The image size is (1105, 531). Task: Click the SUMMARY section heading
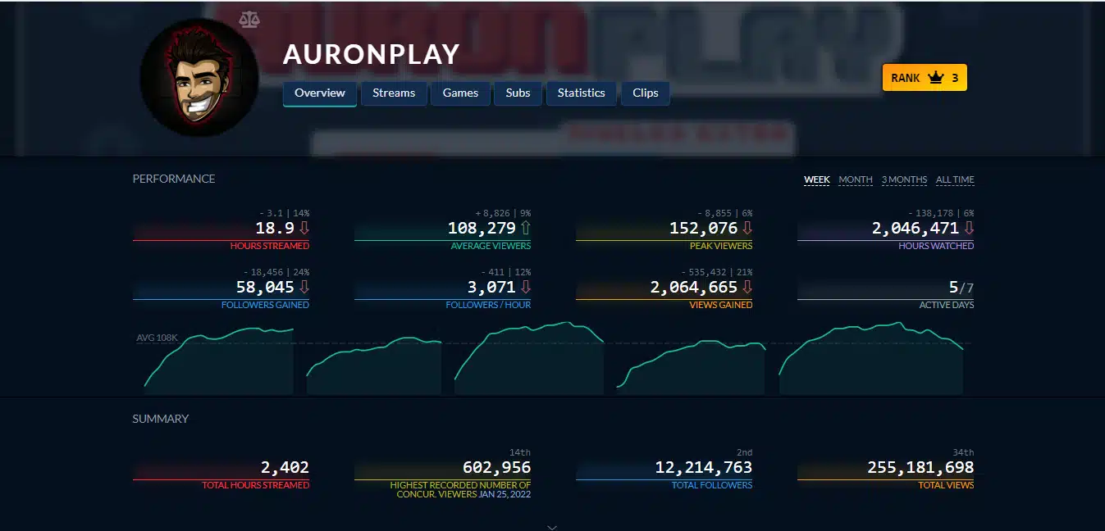[161, 419]
